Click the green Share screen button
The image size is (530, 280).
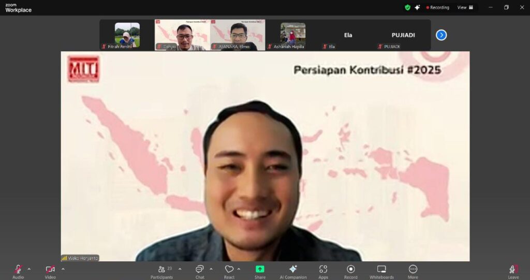click(260, 271)
